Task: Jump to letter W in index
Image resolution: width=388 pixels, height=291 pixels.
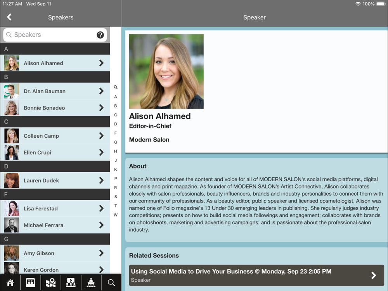Action: pyautogui.click(x=116, y=215)
